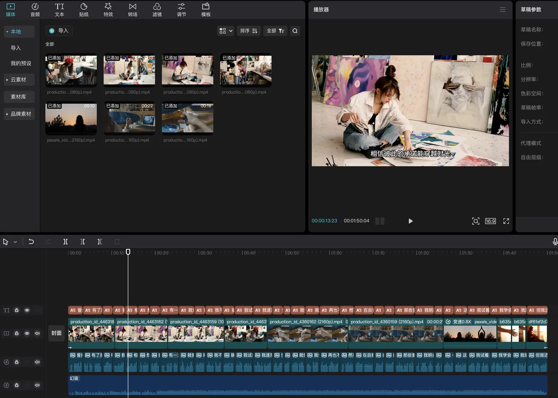Click the main video track type icon
The height and width of the screenshot is (398, 558).
coord(6,333)
